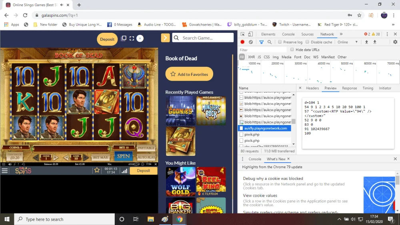Screen dimensions: 400x225
Task: Tick checkbox beside aukfly.playngonetwork.com request
Action: click(x=241, y=128)
